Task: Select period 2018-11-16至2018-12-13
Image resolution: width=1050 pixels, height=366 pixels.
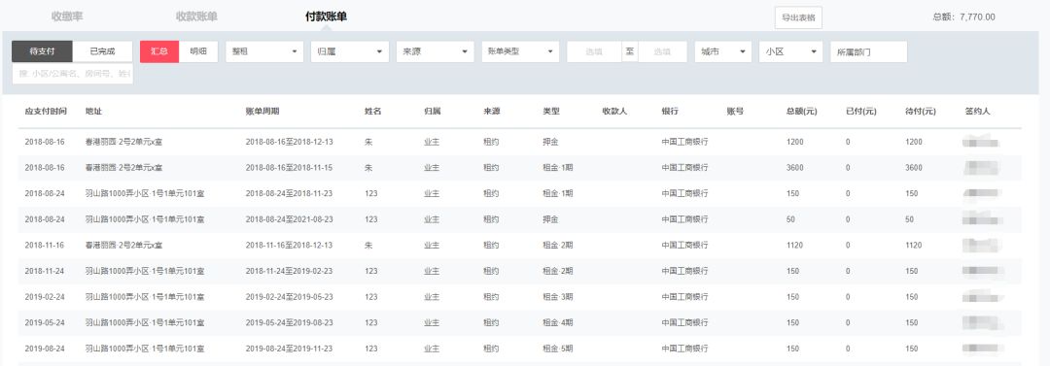Action: 290,246
